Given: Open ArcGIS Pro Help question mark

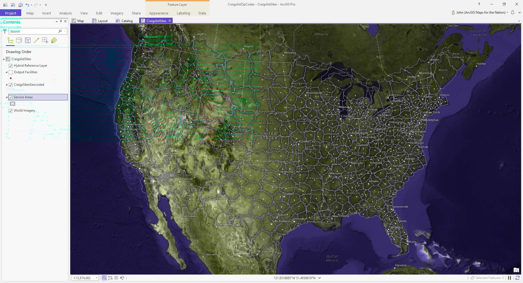Looking at the screenshot, I should pyautogui.click(x=479, y=4).
